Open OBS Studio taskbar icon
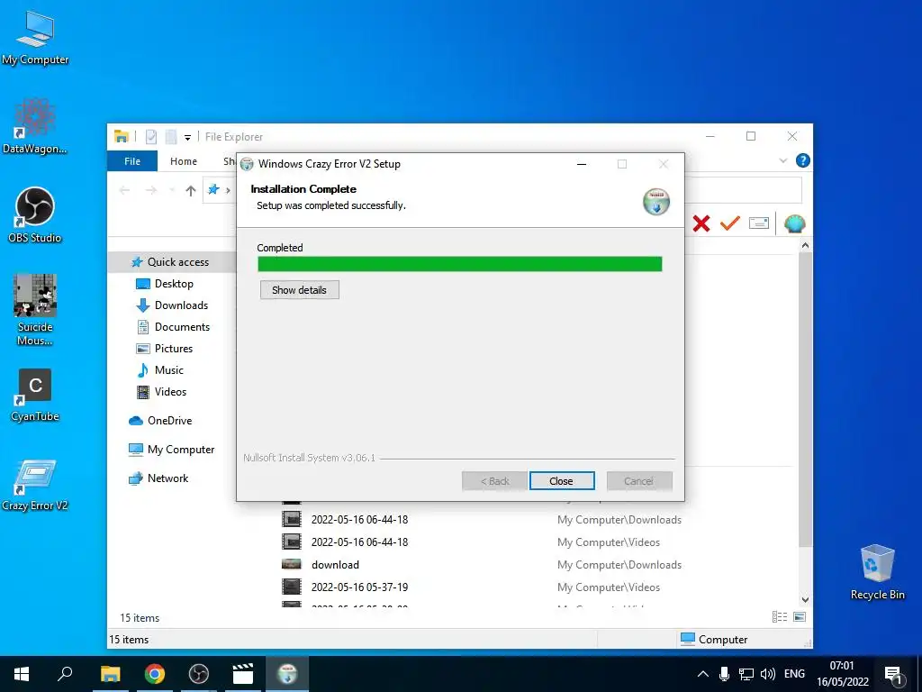This screenshot has height=692, width=922. click(199, 674)
